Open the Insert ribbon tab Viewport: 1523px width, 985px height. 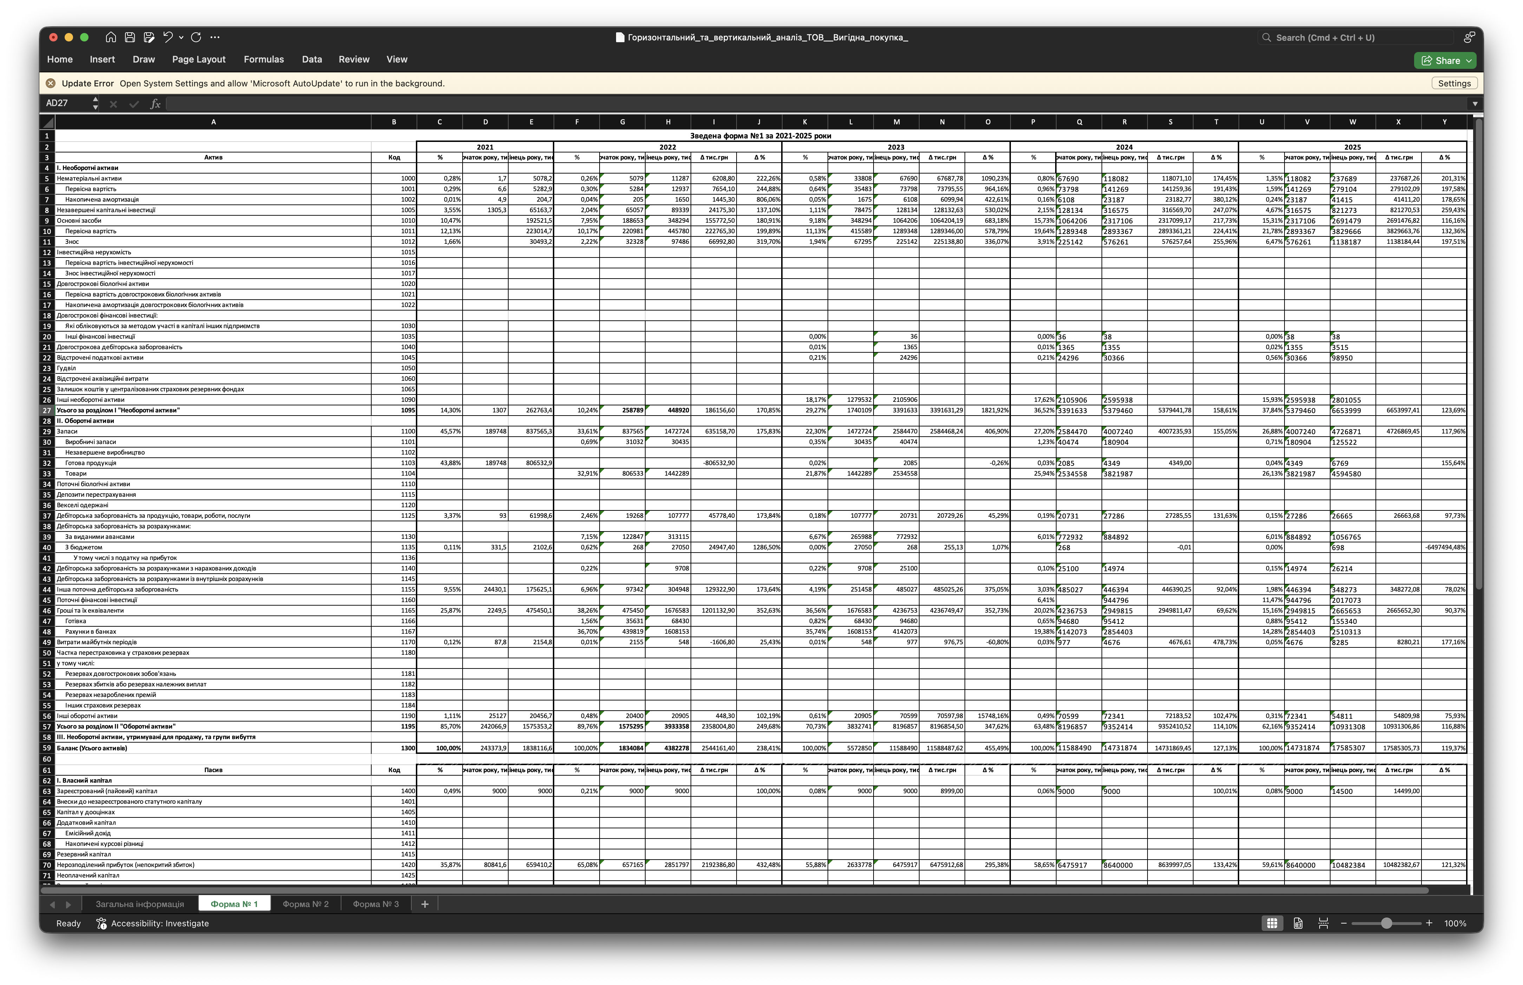point(102,59)
